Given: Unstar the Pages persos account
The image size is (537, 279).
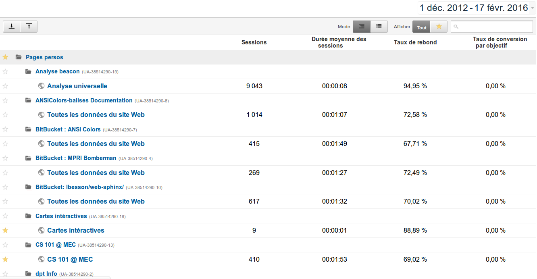Looking at the screenshot, I should coord(5,57).
